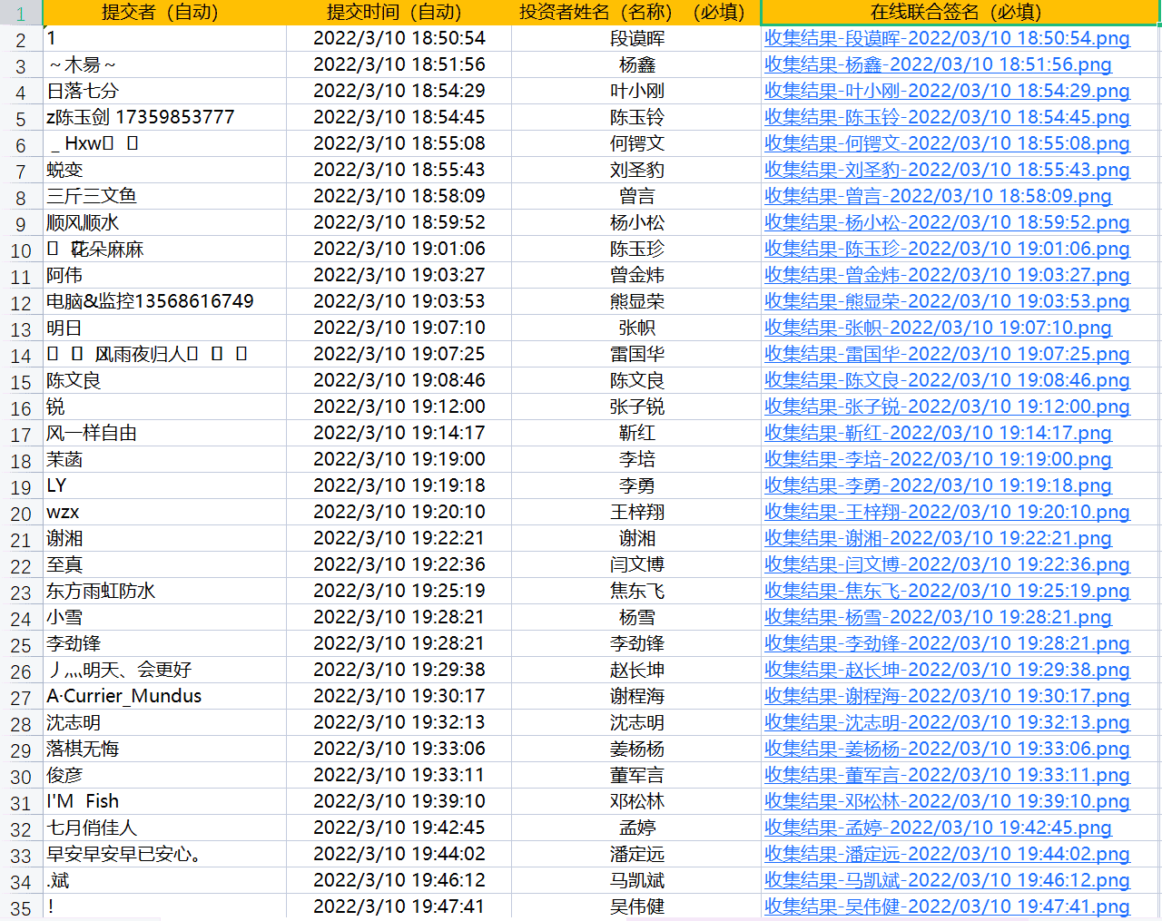This screenshot has width=1162, height=921.
Task: Open the 吴伟健 19:47:41 png link
Action: click(947, 907)
